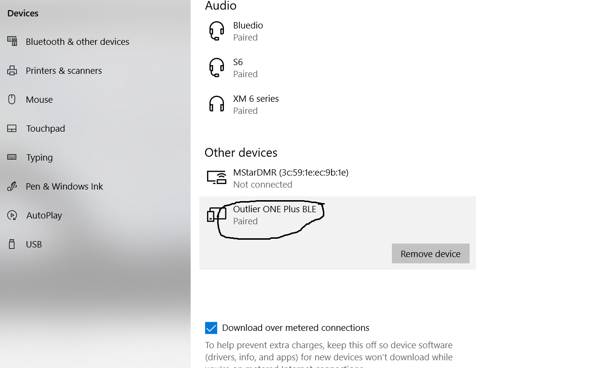Click the Bluetooth & other devices icon
Screen dimensions: 597x368
coord(12,41)
